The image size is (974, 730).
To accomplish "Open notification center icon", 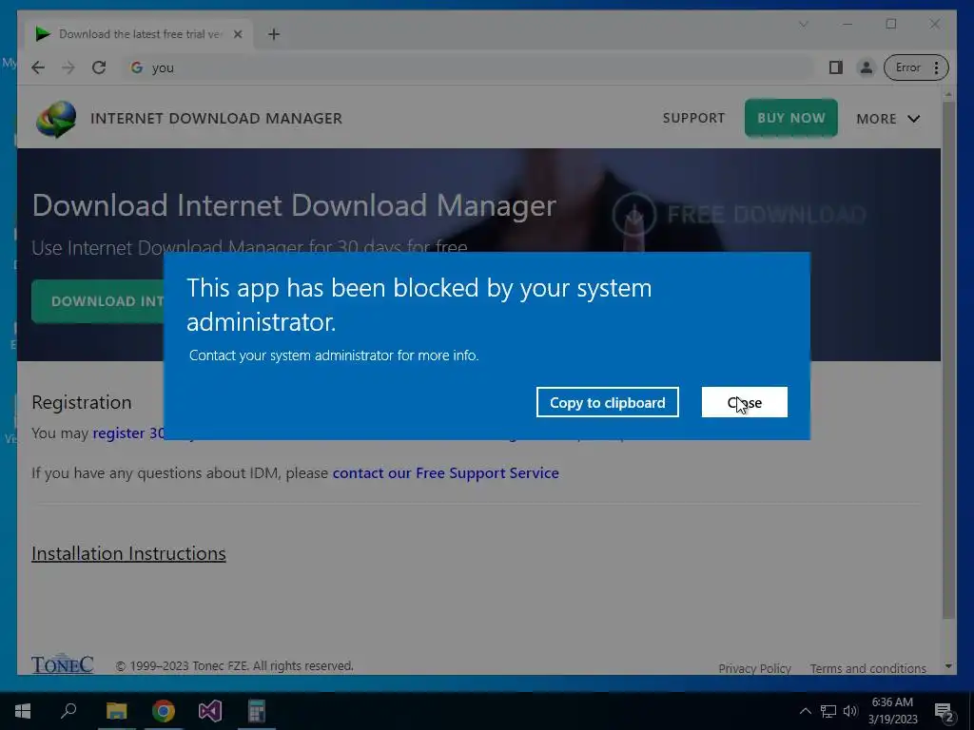I will pos(945,711).
